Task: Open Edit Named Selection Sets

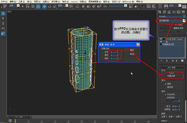Action: click(x=105, y=6)
